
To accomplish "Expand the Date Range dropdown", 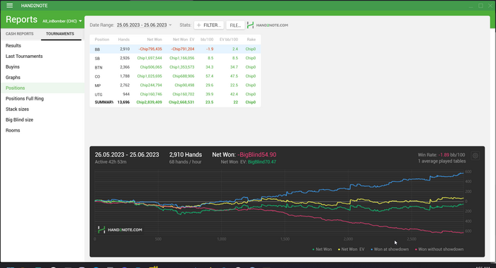I will coord(144,25).
